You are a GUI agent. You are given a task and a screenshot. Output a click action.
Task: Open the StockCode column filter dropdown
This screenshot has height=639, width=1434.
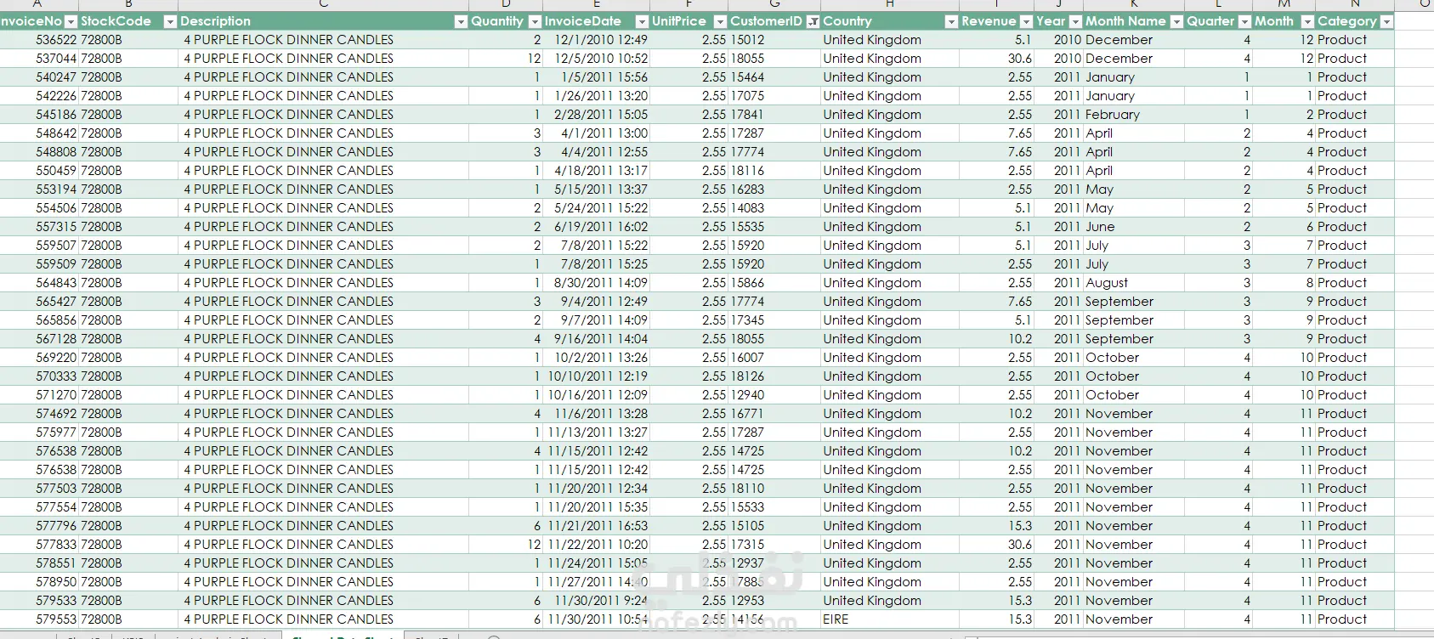[x=170, y=21]
